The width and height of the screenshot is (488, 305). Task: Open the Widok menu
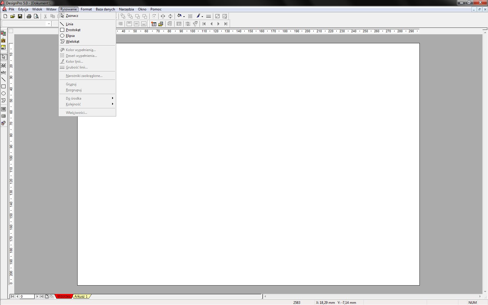point(37,9)
